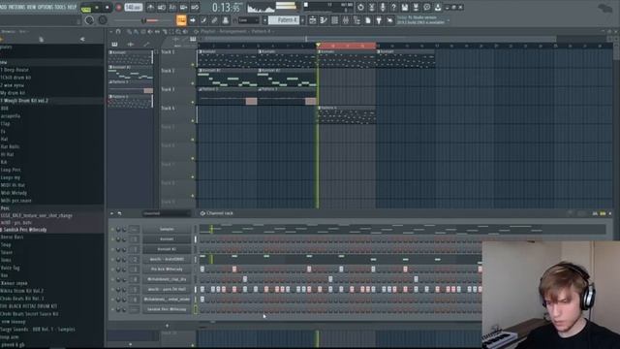The image size is (620, 349).
Task: Mute Track 1 with its green LED
Action: click(x=193, y=65)
